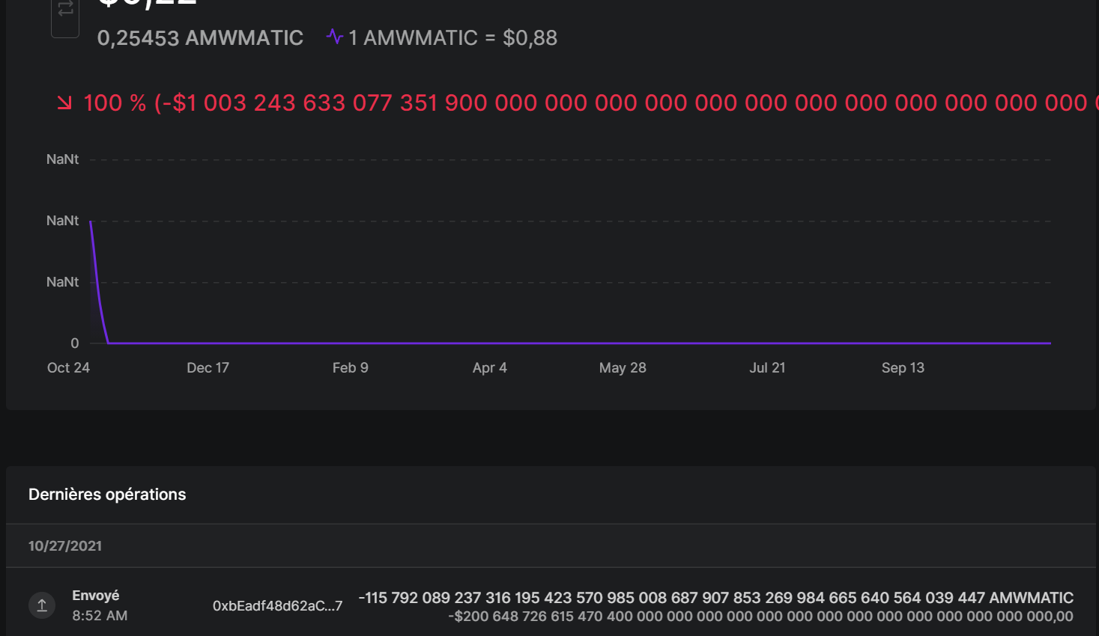Viewport: 1099px width, 636px height.
Task: Click the 0xbEadf48d62aC...7 recipient address
Action: coord(277,606)
